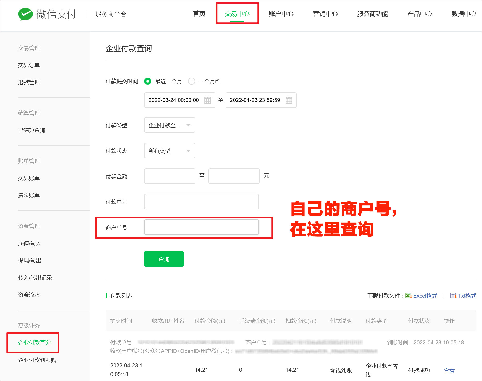Select the 一个月前 radio option
Viewport: 482px width, 381px height.
pos(191,81)
